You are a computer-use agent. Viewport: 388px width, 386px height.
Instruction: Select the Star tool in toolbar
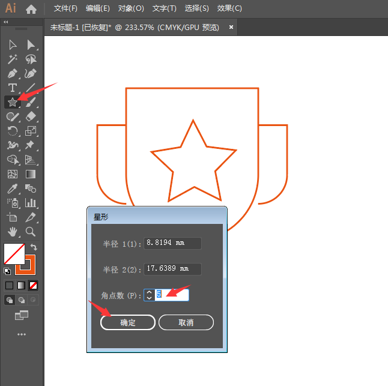click(x=12, y=102)
